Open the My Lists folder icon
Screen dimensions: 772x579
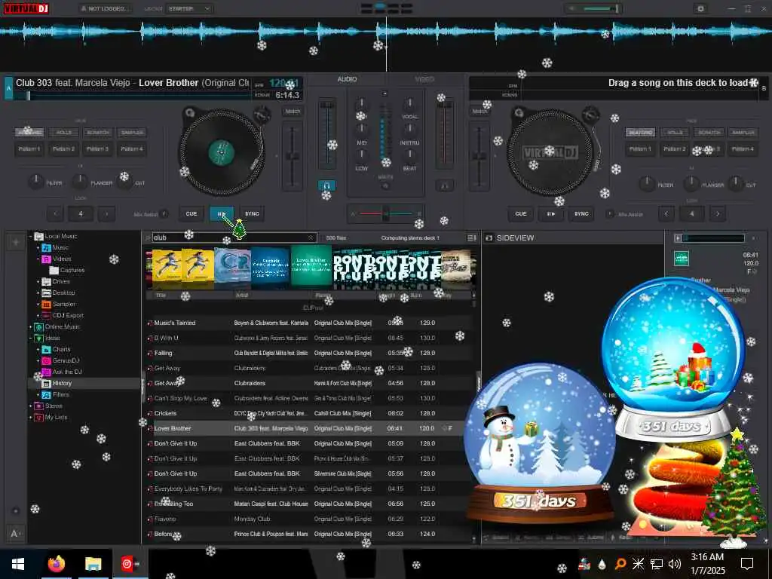tap(39, 418)
